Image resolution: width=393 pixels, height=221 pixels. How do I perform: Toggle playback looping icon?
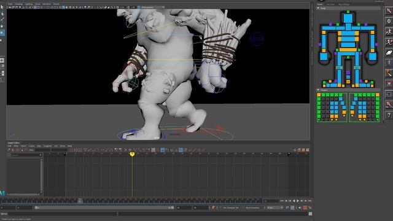287,207
